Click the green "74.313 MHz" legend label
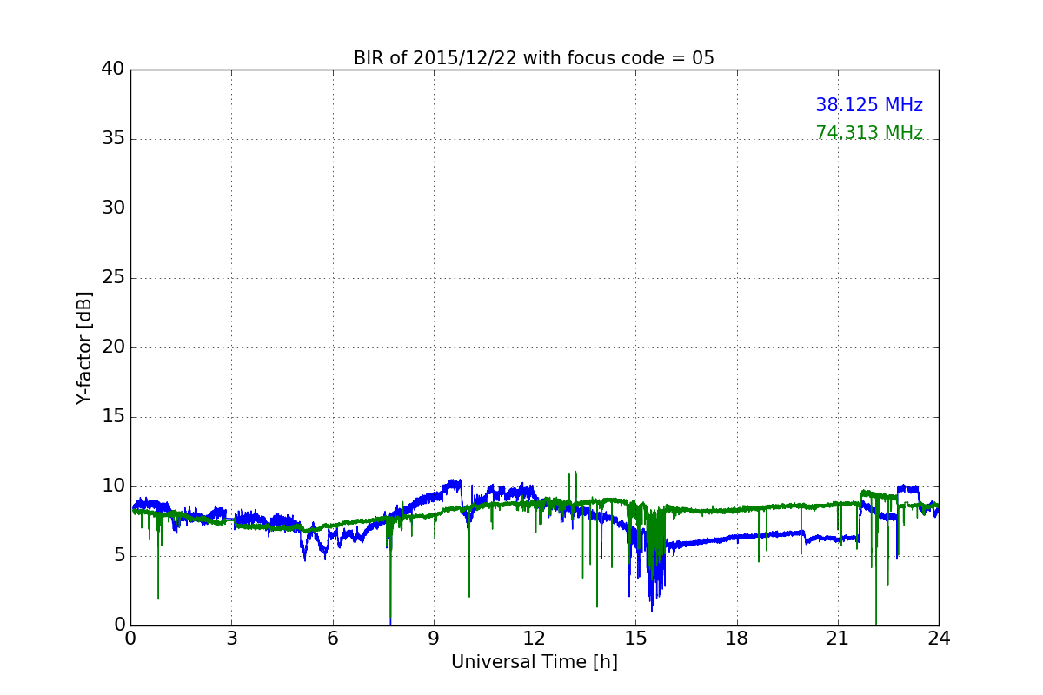 (869, 133)
